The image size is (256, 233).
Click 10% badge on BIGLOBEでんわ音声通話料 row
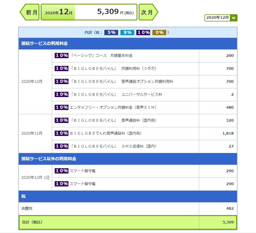tap(62, 133)
